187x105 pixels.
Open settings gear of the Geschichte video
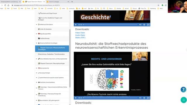[x=144, y=24]
